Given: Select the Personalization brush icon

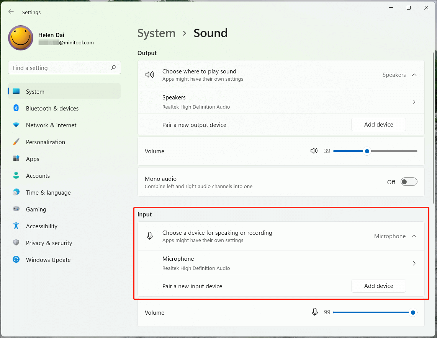Looking at the screenshot, I should [16, 142].
